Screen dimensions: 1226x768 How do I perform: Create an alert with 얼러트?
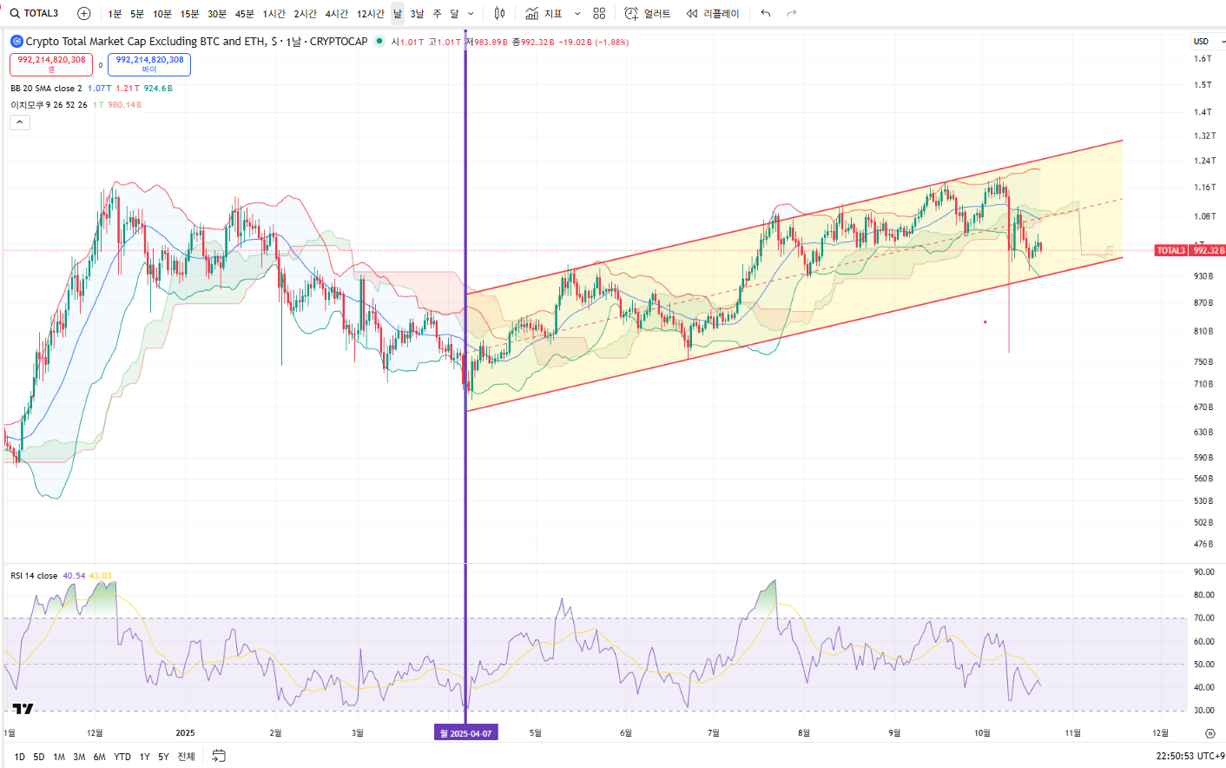649,13
